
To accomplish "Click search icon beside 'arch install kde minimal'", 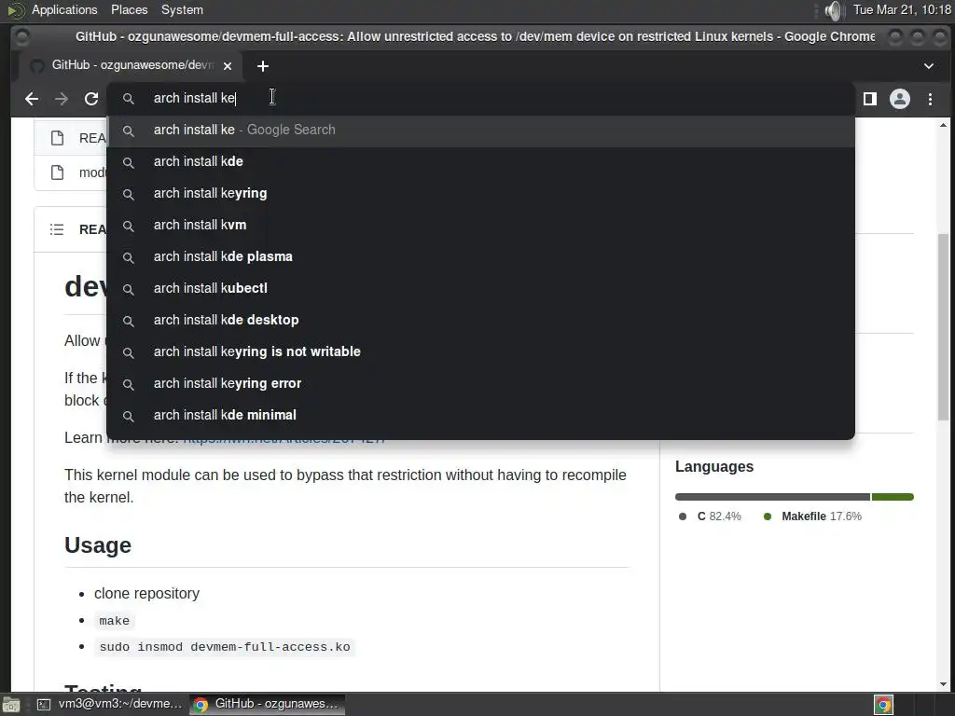I will click(129, 416).
